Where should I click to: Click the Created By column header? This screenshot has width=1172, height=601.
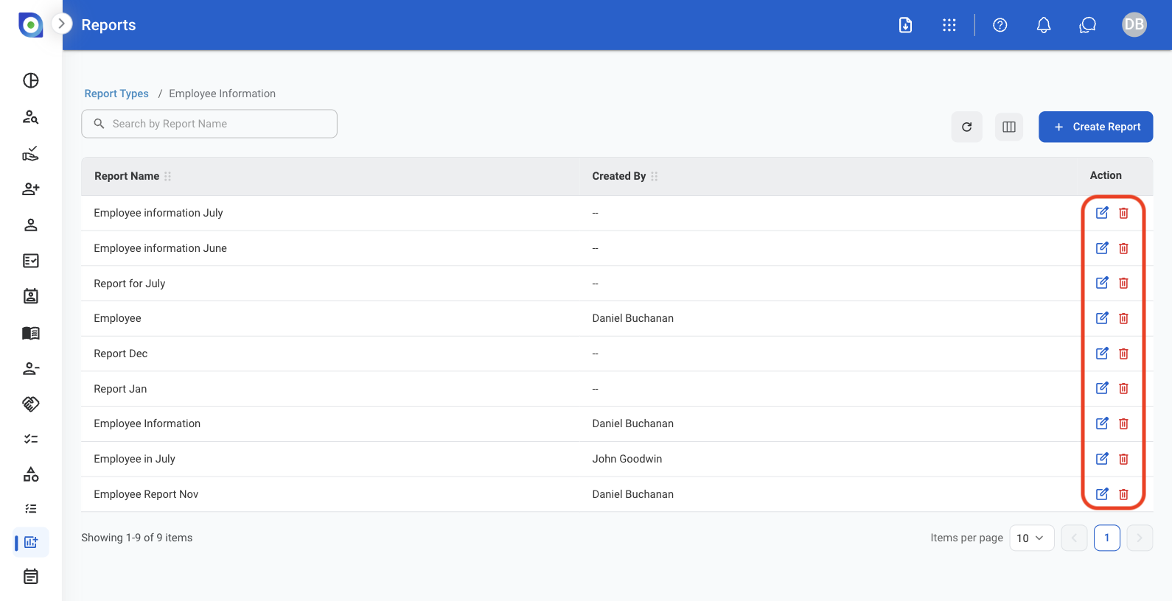click(619, 176)
